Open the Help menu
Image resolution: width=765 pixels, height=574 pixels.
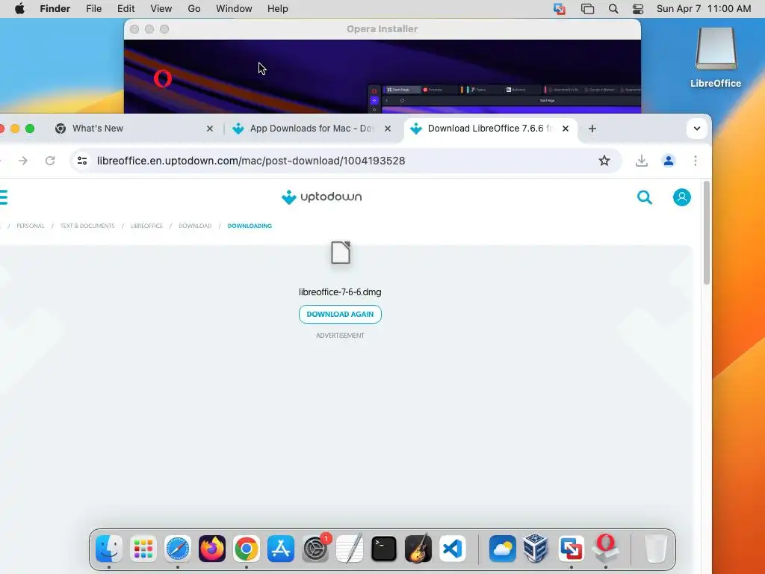pyautogui.click(x=278, y=9)
